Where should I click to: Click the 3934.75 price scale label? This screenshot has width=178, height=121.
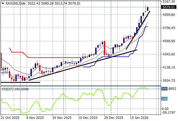click(168, 81)
